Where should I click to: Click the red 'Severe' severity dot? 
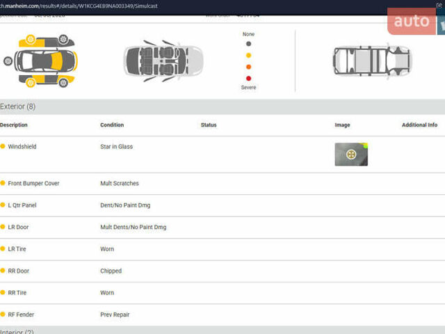248,79
